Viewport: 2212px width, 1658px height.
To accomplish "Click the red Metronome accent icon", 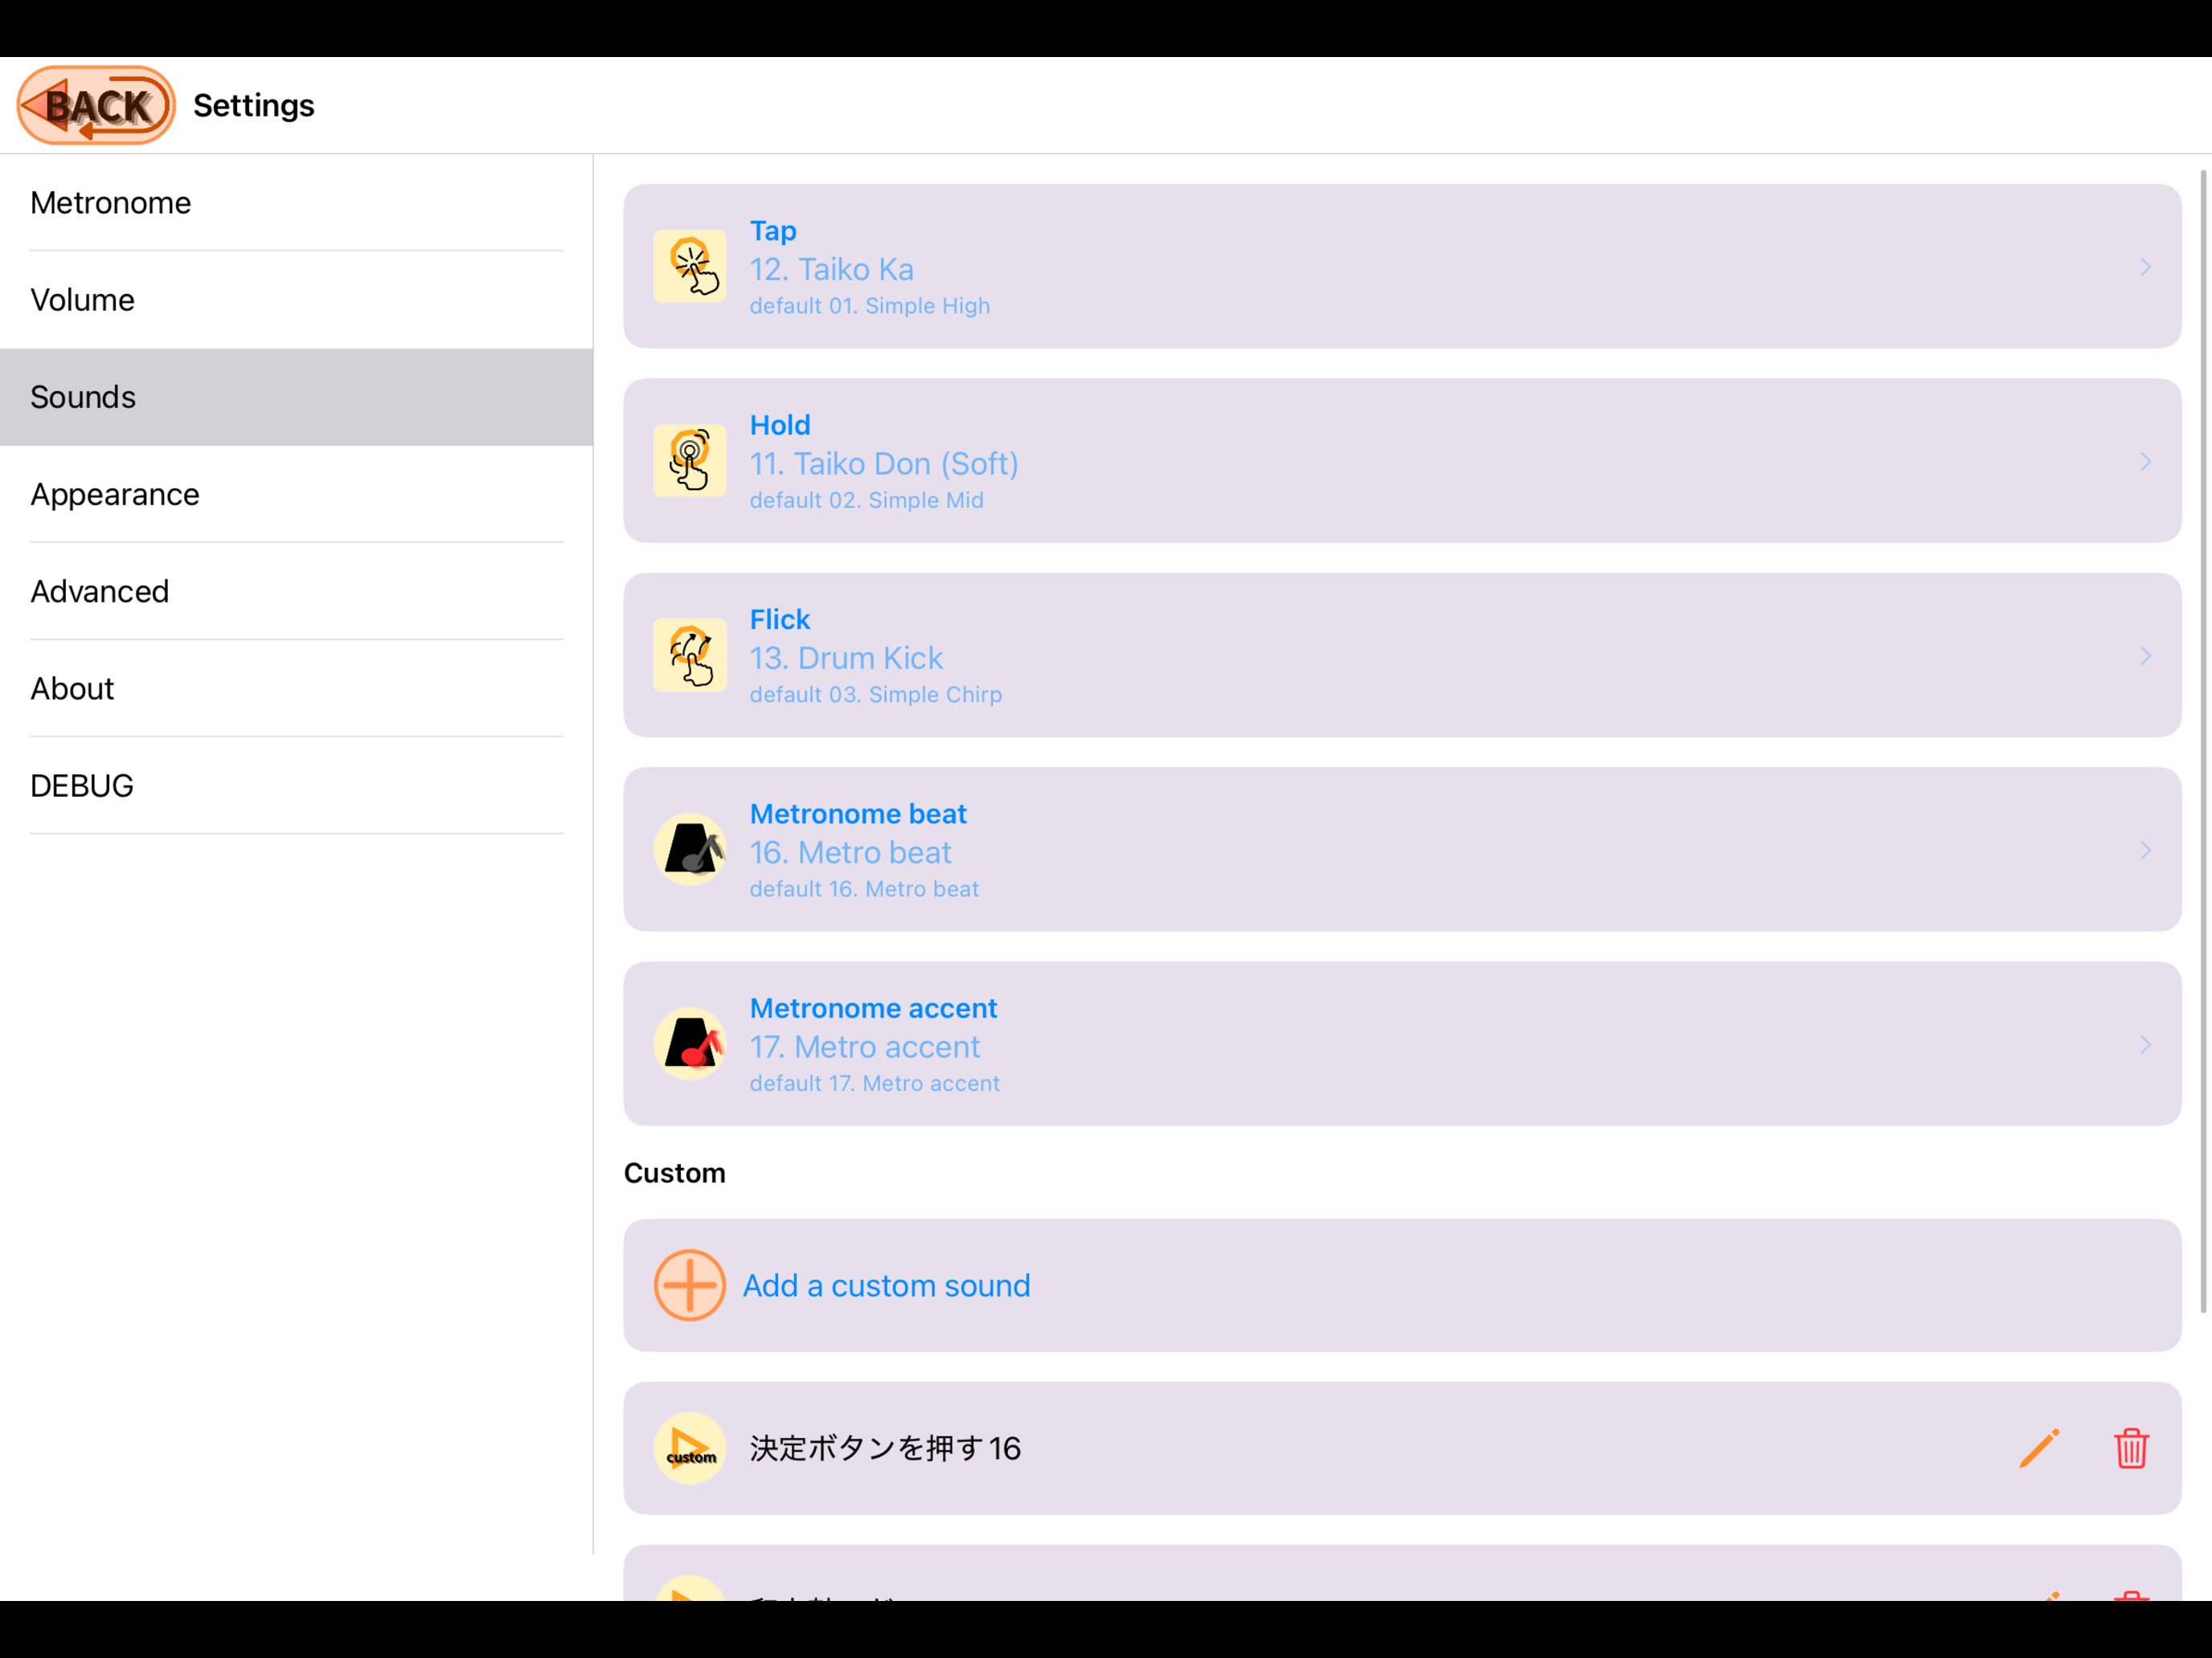I will [690, 1044].
